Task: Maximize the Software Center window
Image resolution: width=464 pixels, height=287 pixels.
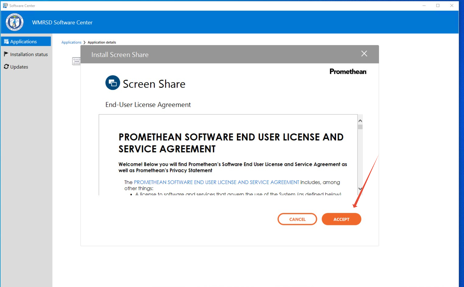Action: click(438, 5)
